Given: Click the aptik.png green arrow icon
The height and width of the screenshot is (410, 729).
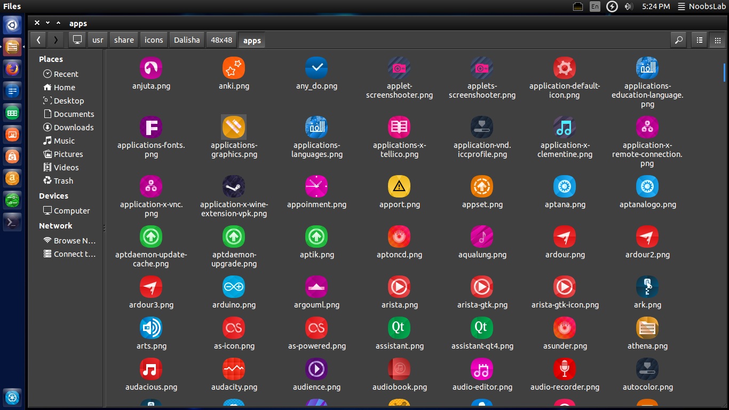Looking at the screenshot, I should (x=316, y=236).
